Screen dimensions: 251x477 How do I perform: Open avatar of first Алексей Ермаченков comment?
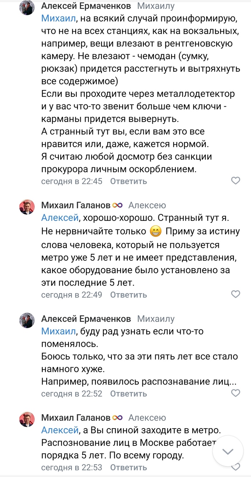point(27,8)
